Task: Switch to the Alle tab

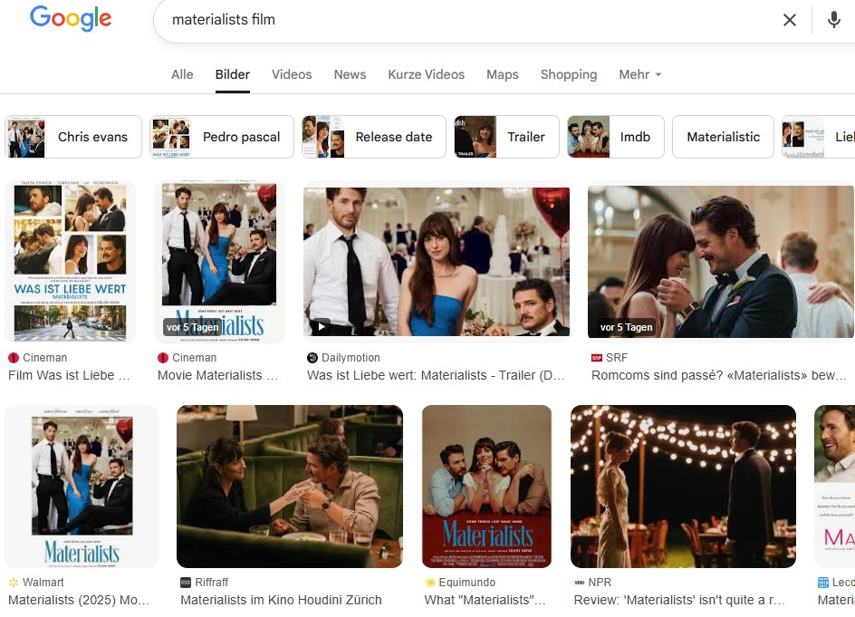Action: pos(182,74)
